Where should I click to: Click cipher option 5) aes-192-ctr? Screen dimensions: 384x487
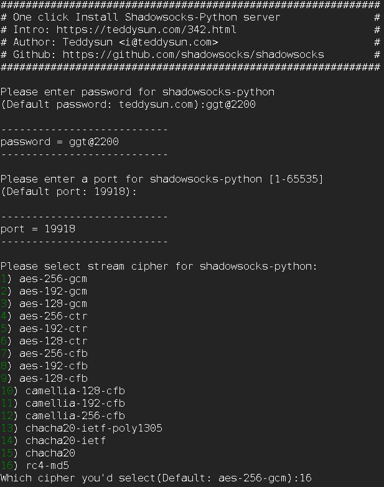[x=44, y=328]
